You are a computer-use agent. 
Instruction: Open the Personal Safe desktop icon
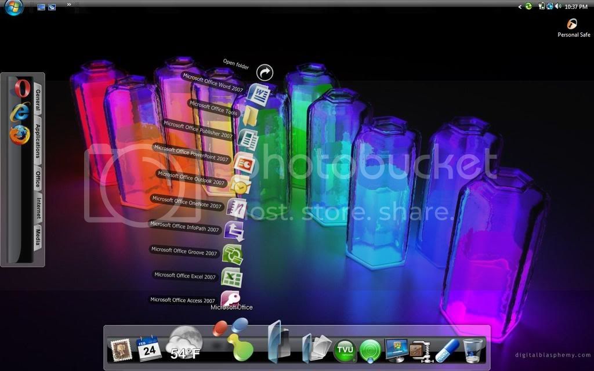pos(574,28)
